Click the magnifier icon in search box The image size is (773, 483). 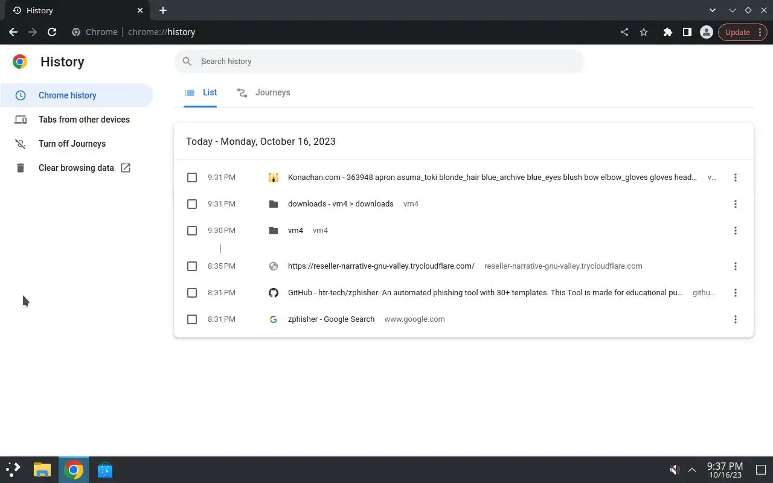point(187,61)
